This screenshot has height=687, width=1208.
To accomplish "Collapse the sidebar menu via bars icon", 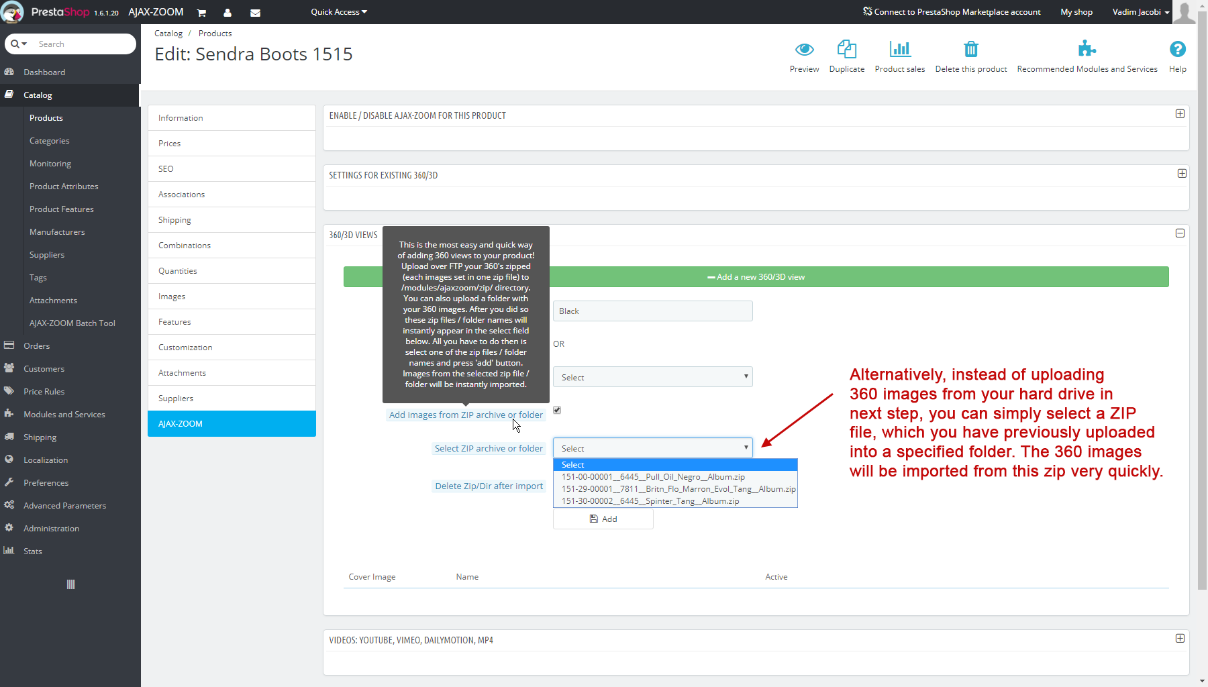I will tap(70, 584).
